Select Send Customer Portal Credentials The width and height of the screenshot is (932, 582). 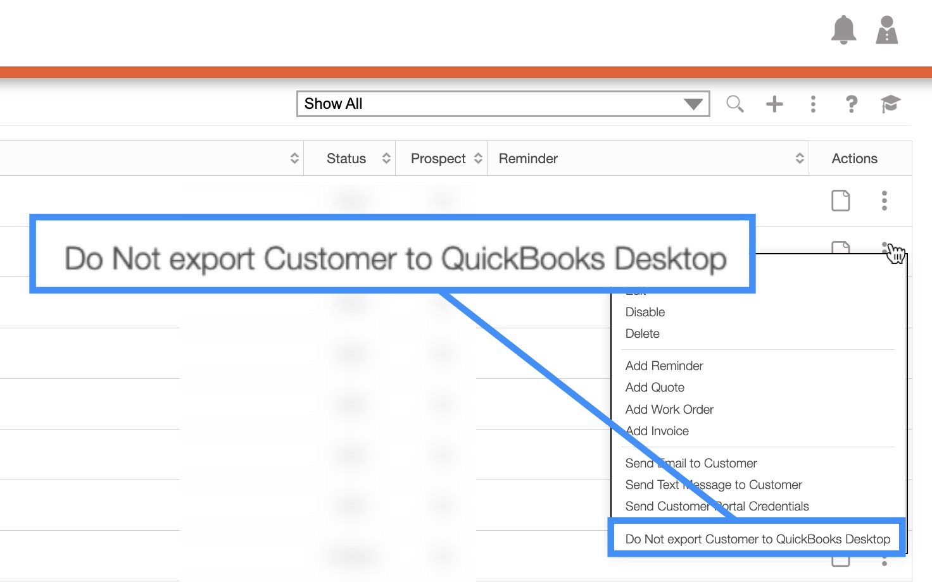tap(717, 506)
